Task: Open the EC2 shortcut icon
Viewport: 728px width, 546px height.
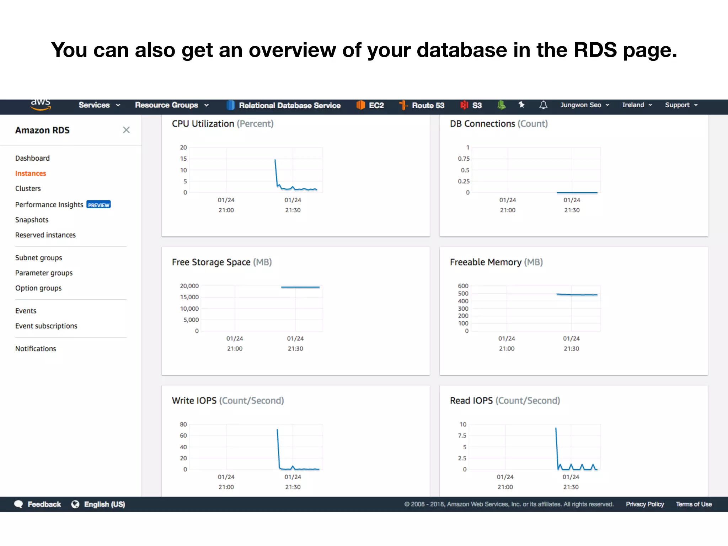Action: tap(360, 105)
